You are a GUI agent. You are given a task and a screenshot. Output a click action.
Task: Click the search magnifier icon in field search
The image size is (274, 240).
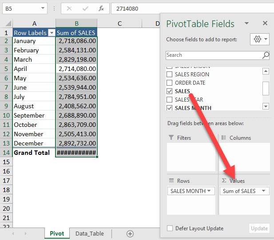(x=266, y=55)
